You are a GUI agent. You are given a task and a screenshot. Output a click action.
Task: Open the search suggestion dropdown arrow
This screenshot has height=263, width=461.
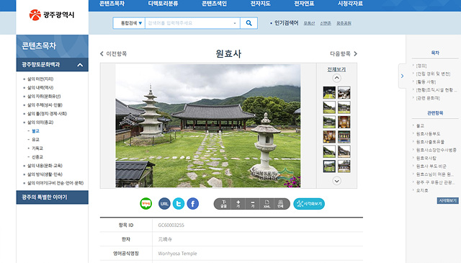[235, 23]
